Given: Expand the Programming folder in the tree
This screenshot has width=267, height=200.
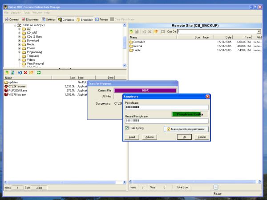Looking at the screenshot, I should (20, 52).
